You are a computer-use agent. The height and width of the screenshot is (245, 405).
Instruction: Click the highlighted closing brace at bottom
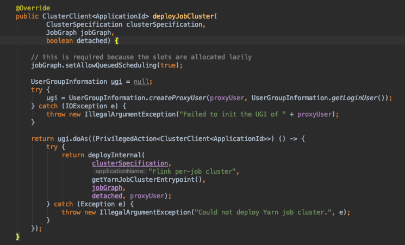[17, 237]
